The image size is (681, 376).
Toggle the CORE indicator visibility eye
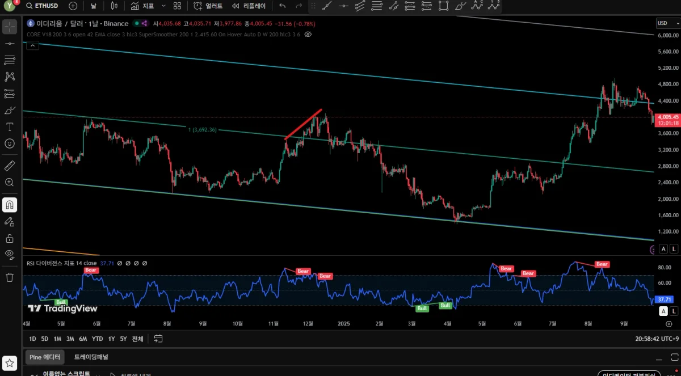(308, 34)
